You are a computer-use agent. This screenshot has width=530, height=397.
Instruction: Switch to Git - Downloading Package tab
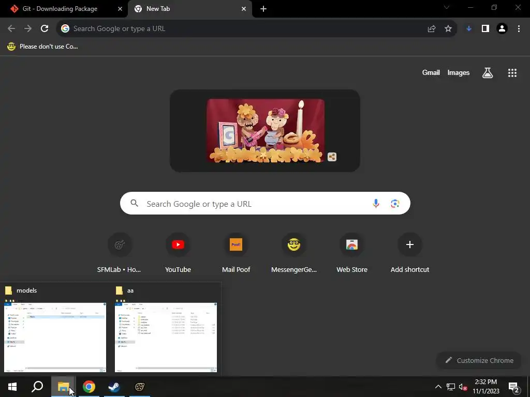click(x=60, y=9)
